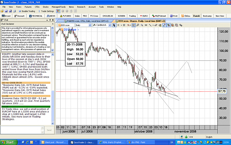Open the Forex menu
This screenshot has width=231, height=145.
tap(19, 7)
